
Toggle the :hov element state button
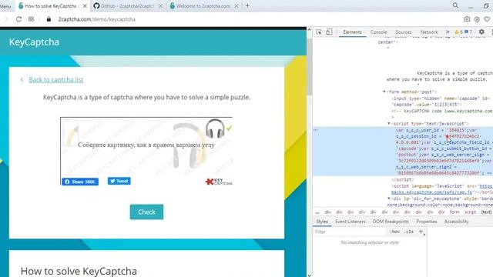click(x=394, y=232)
